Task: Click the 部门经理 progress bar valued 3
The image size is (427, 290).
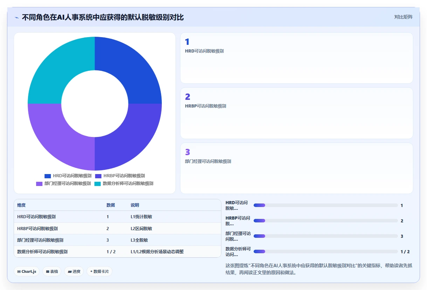Action: click(x=325, y=236)
